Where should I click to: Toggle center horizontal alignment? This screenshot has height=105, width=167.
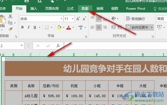pos(99,27)
